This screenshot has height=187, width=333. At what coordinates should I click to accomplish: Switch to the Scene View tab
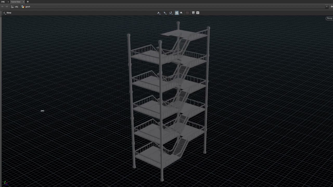point(16,2)
